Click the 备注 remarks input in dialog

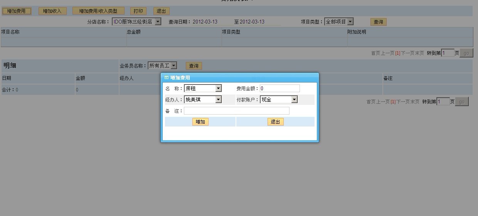coord(237,111)
